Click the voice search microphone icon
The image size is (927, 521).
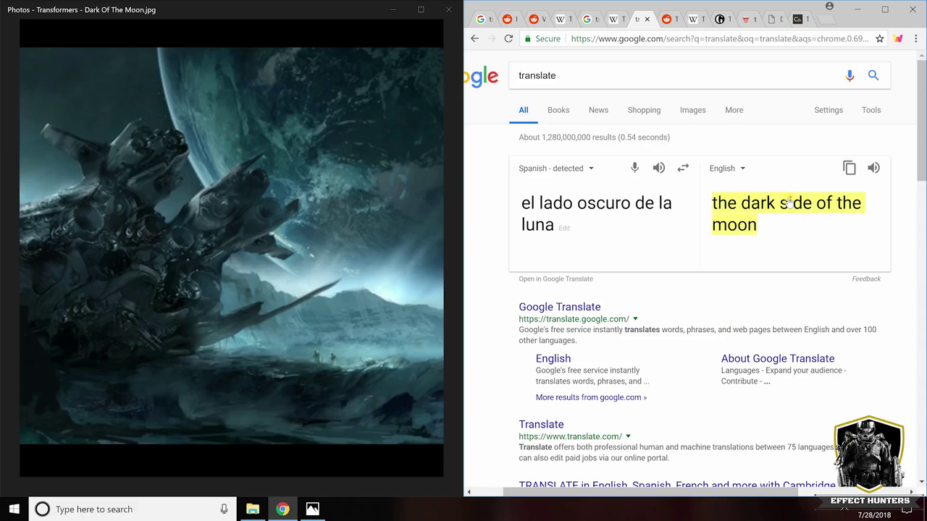[x=850, y=76]
